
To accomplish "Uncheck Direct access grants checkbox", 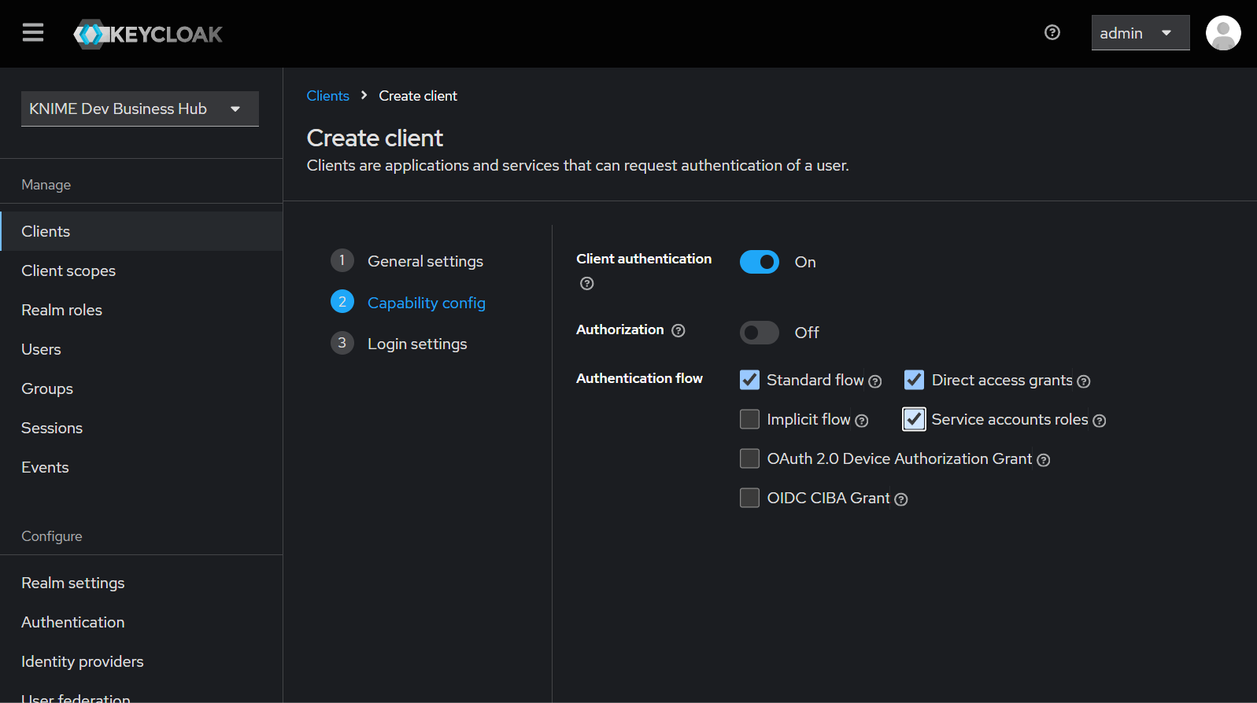I will pyautogui.click(x=914, y=380).
